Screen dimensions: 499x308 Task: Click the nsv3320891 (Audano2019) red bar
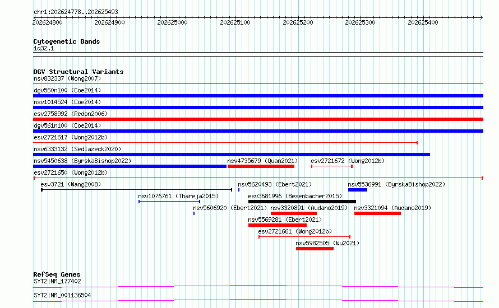pos(294,213)
